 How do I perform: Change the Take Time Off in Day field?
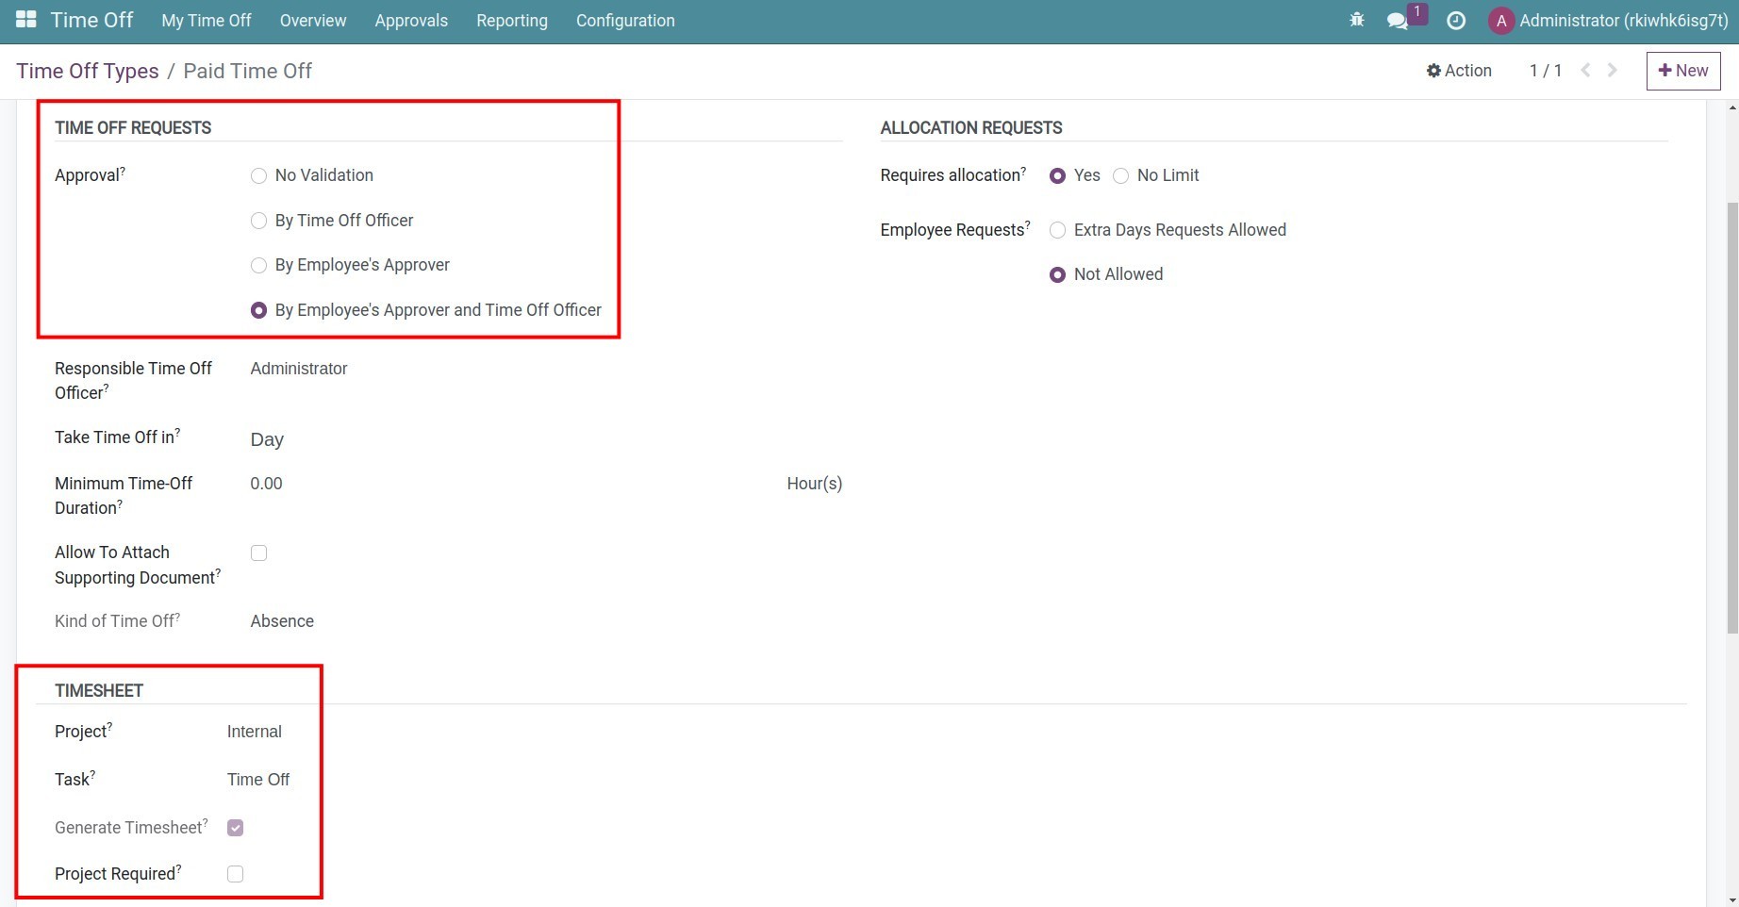[267, 438]
